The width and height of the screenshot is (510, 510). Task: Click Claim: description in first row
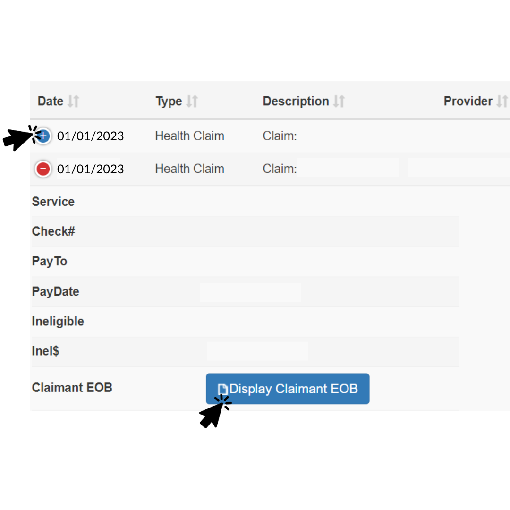[x=280, y=136]
